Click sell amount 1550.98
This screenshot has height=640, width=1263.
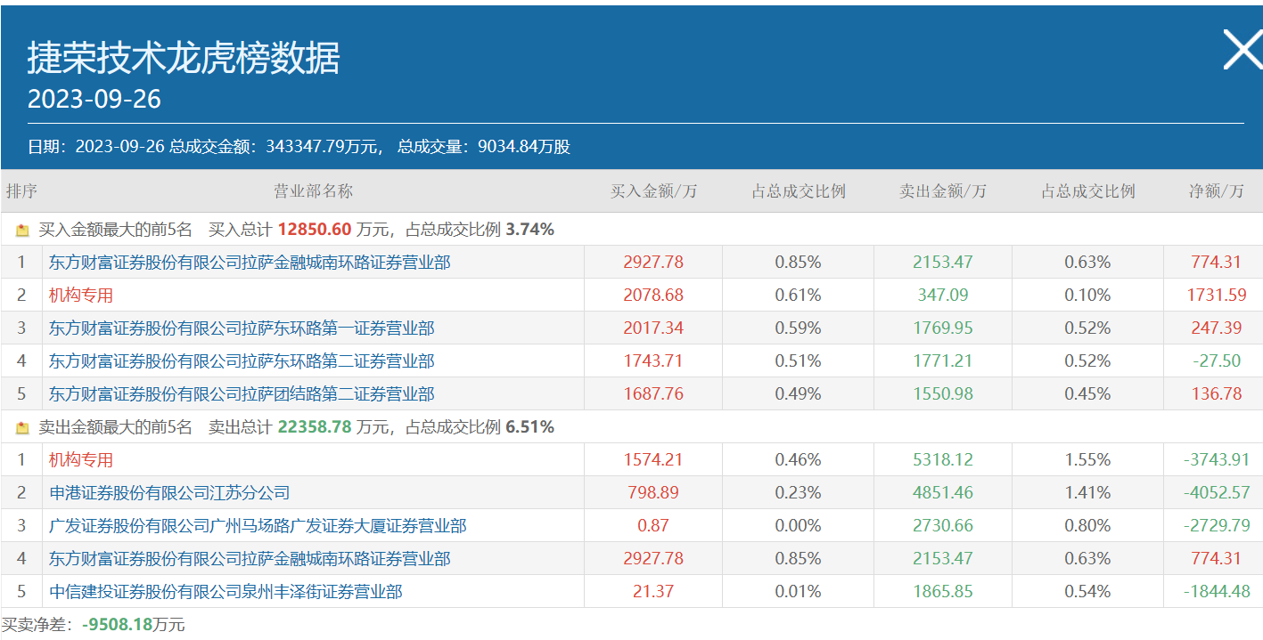943,394
